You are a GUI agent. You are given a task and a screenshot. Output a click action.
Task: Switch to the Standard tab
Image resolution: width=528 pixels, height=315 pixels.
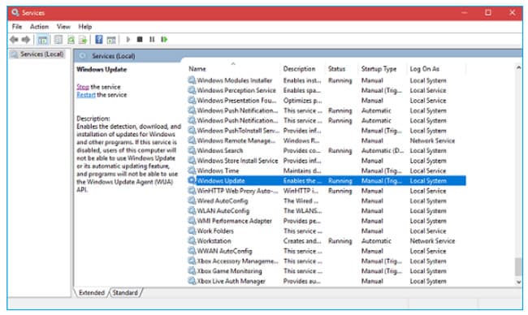125,293
